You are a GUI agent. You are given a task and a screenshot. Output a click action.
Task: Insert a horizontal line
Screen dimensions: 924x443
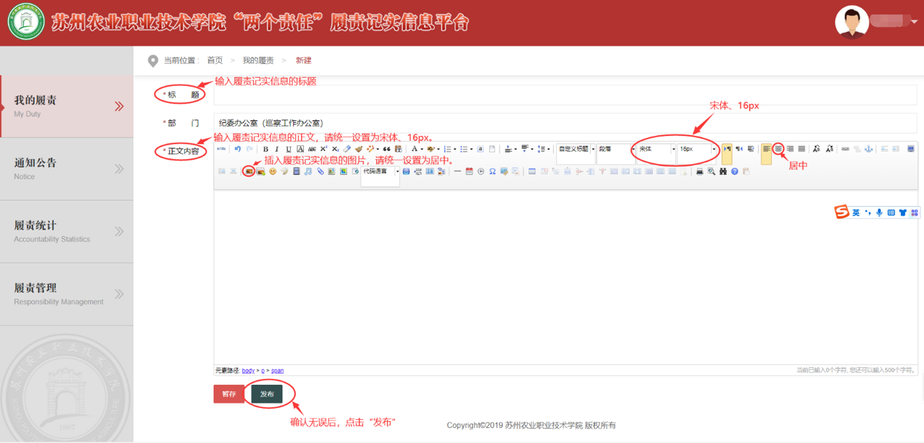(457, 171)
